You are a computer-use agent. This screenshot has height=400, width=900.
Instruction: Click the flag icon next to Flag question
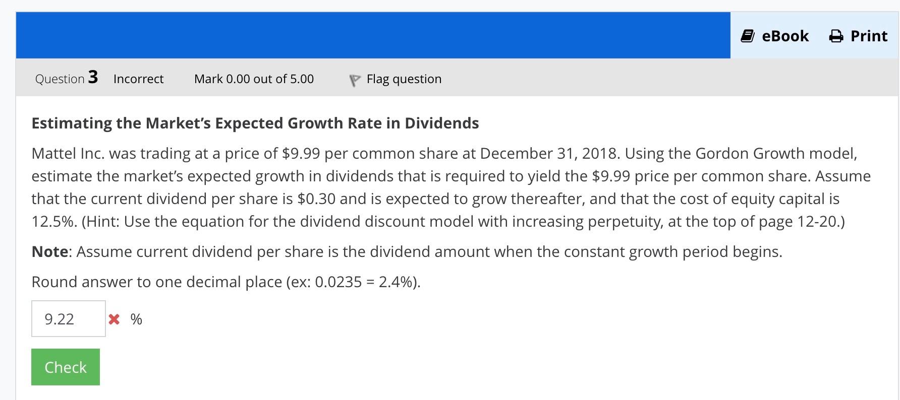coord(355,79)
